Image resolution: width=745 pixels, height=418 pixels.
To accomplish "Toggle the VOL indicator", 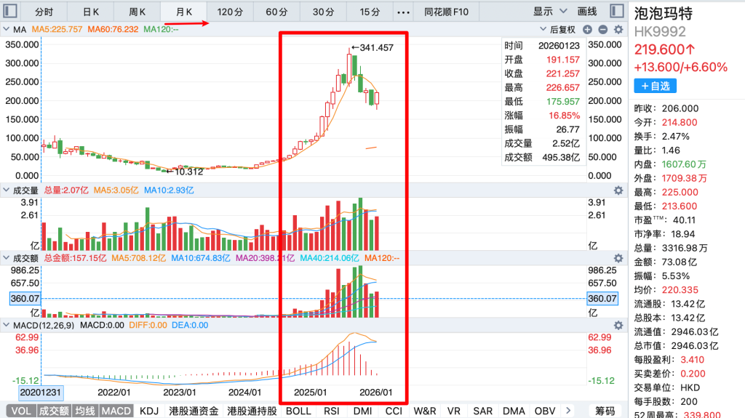I will [21, 411].
